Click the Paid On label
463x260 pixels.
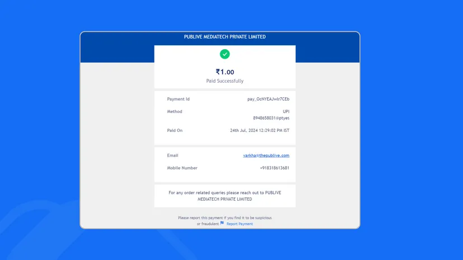click(x=175, y=130)
